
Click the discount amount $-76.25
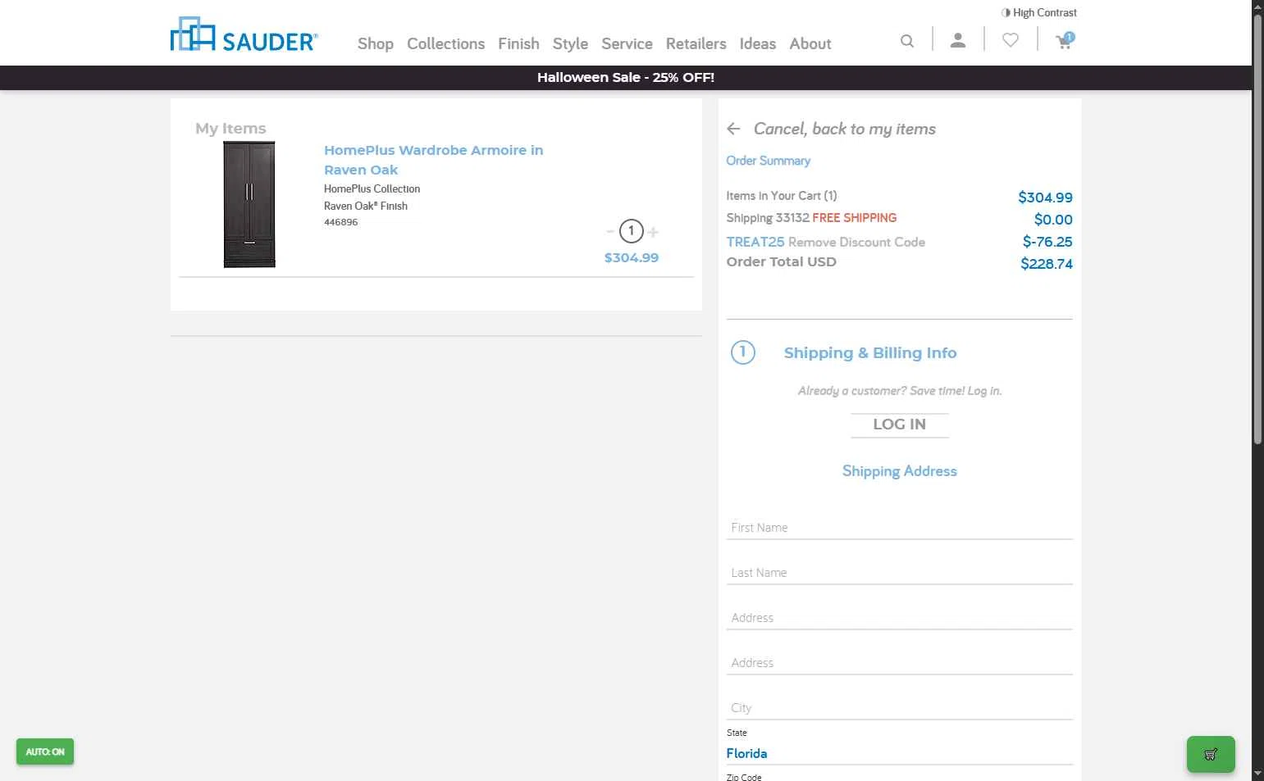pyautogui.click(x=1047, y=242)
